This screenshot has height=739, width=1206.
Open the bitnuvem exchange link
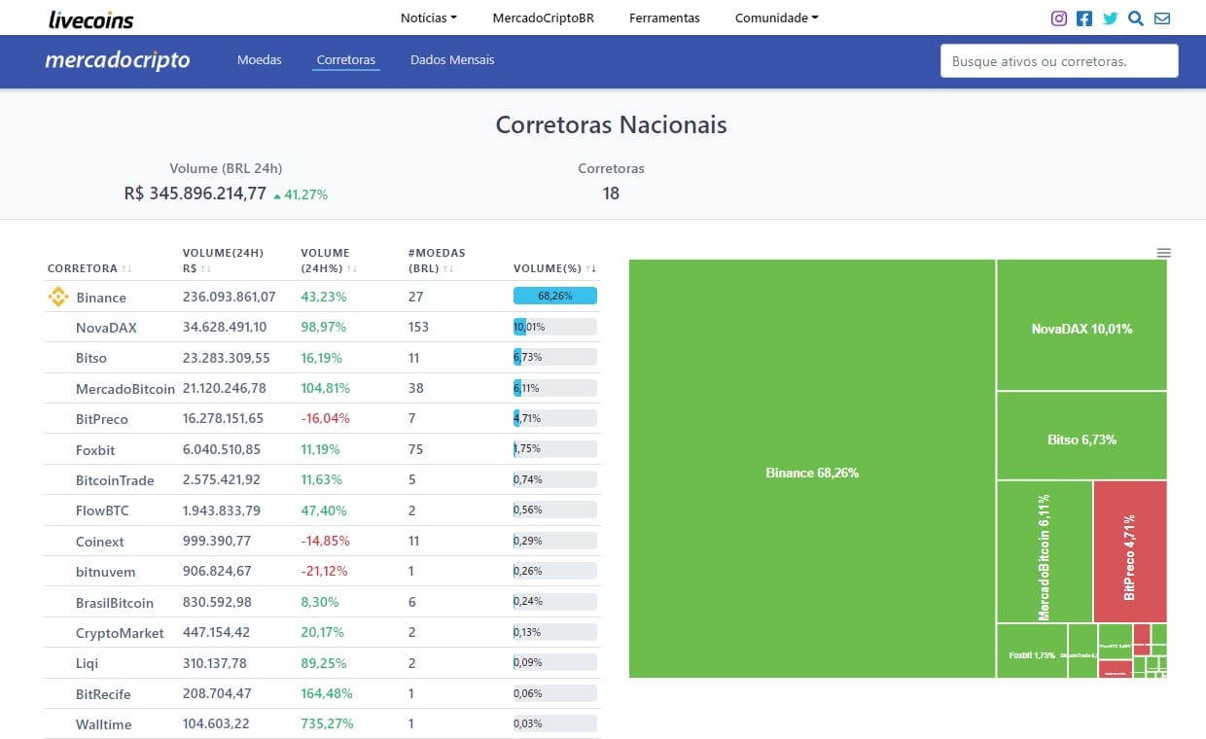(106, 572)
